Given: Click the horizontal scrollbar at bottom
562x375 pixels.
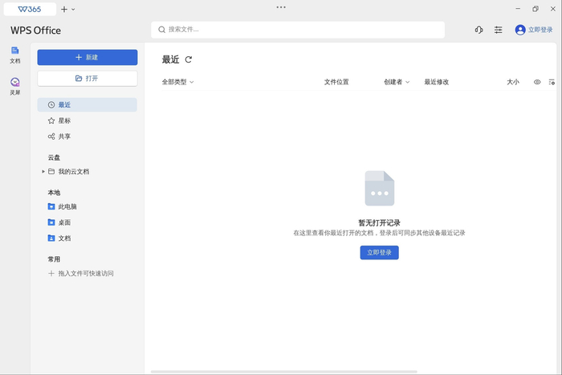Looking at the screenshot, I should (283, 371).
